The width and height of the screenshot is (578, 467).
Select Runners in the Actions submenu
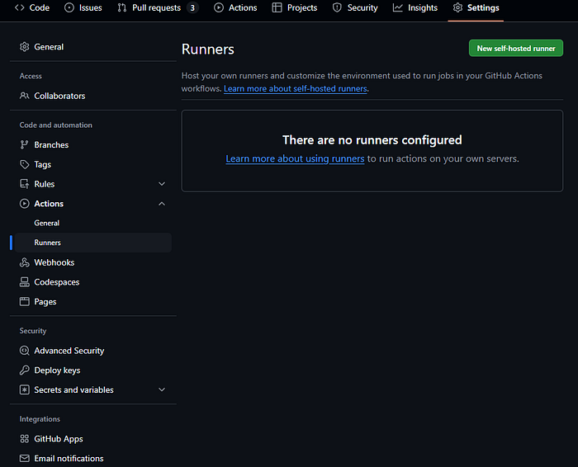93,243
